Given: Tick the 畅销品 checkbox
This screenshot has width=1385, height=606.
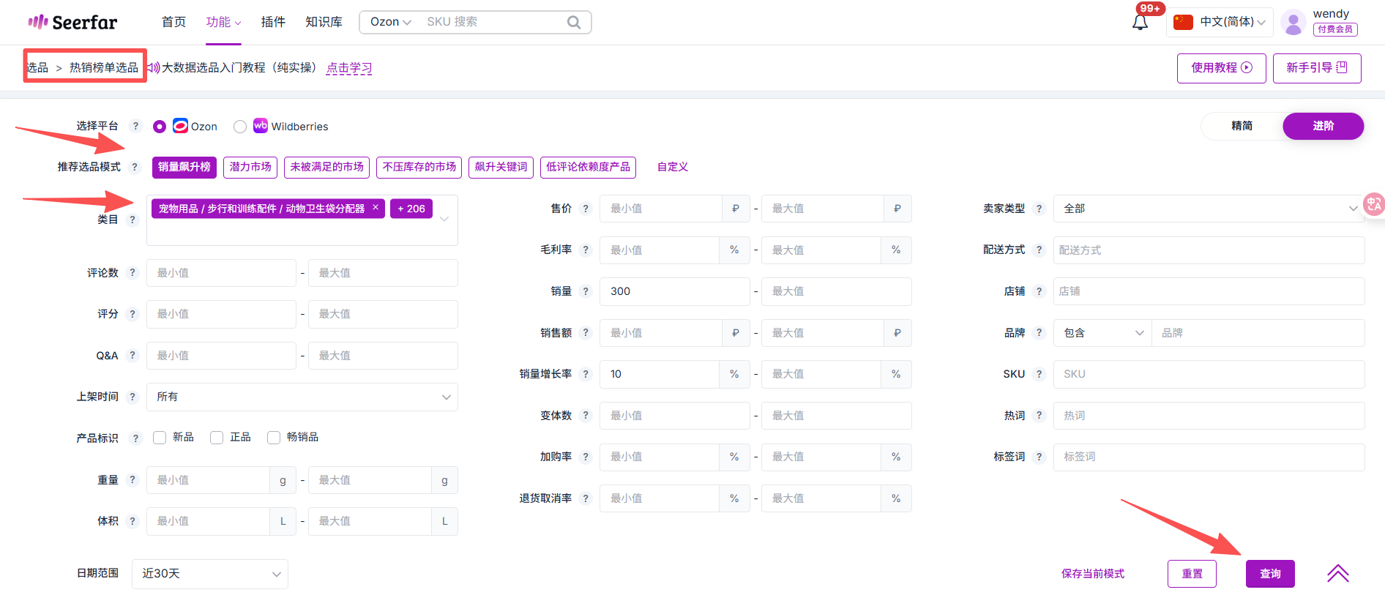Looking at the screenshot, I should pos(274,438).
